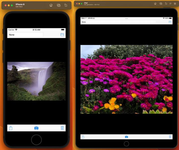179x150 pixels.
Task: Toggle appearance with the iPad simulator sun icon
Action: tap(170, 4)
